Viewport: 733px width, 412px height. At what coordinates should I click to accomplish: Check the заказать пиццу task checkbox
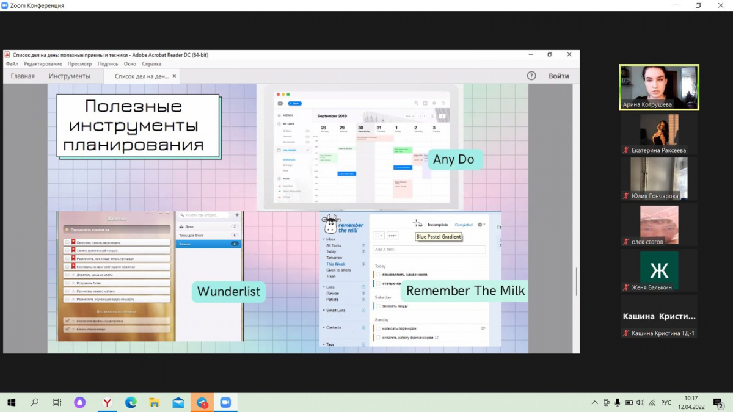coord(379,306)
